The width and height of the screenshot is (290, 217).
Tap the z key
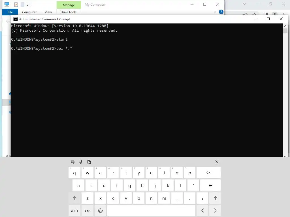coord(88,198)
